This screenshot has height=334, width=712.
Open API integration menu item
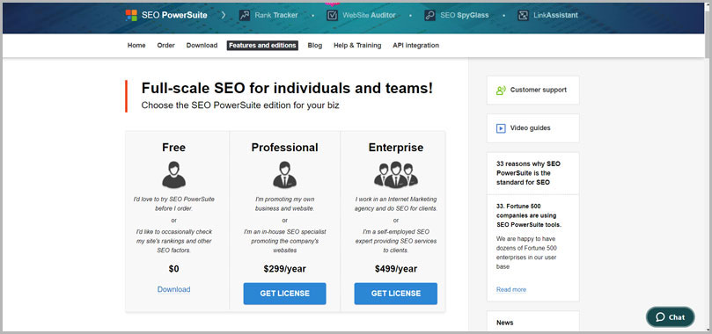pos(416,46)
